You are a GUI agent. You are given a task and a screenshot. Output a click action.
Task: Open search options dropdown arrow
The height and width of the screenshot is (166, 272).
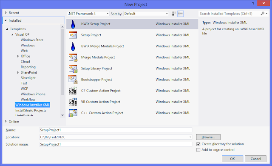(x=266, y=14)
